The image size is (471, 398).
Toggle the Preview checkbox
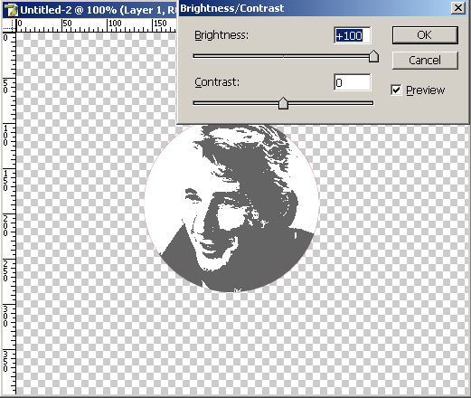click(x=396, y=90)
